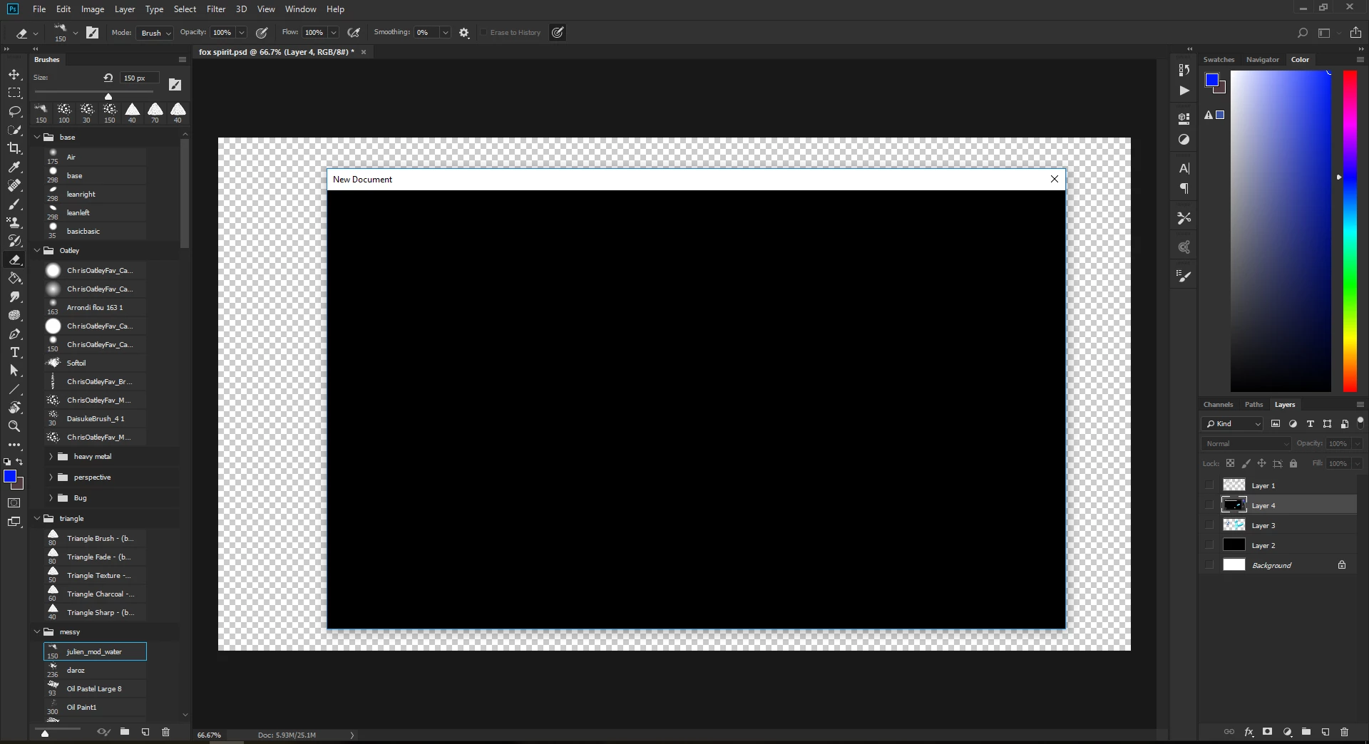Image resolution: width=1369 pixels, height=744 pixels.
Task: Select the Triangle Charcoal brush
Action: 95,594
